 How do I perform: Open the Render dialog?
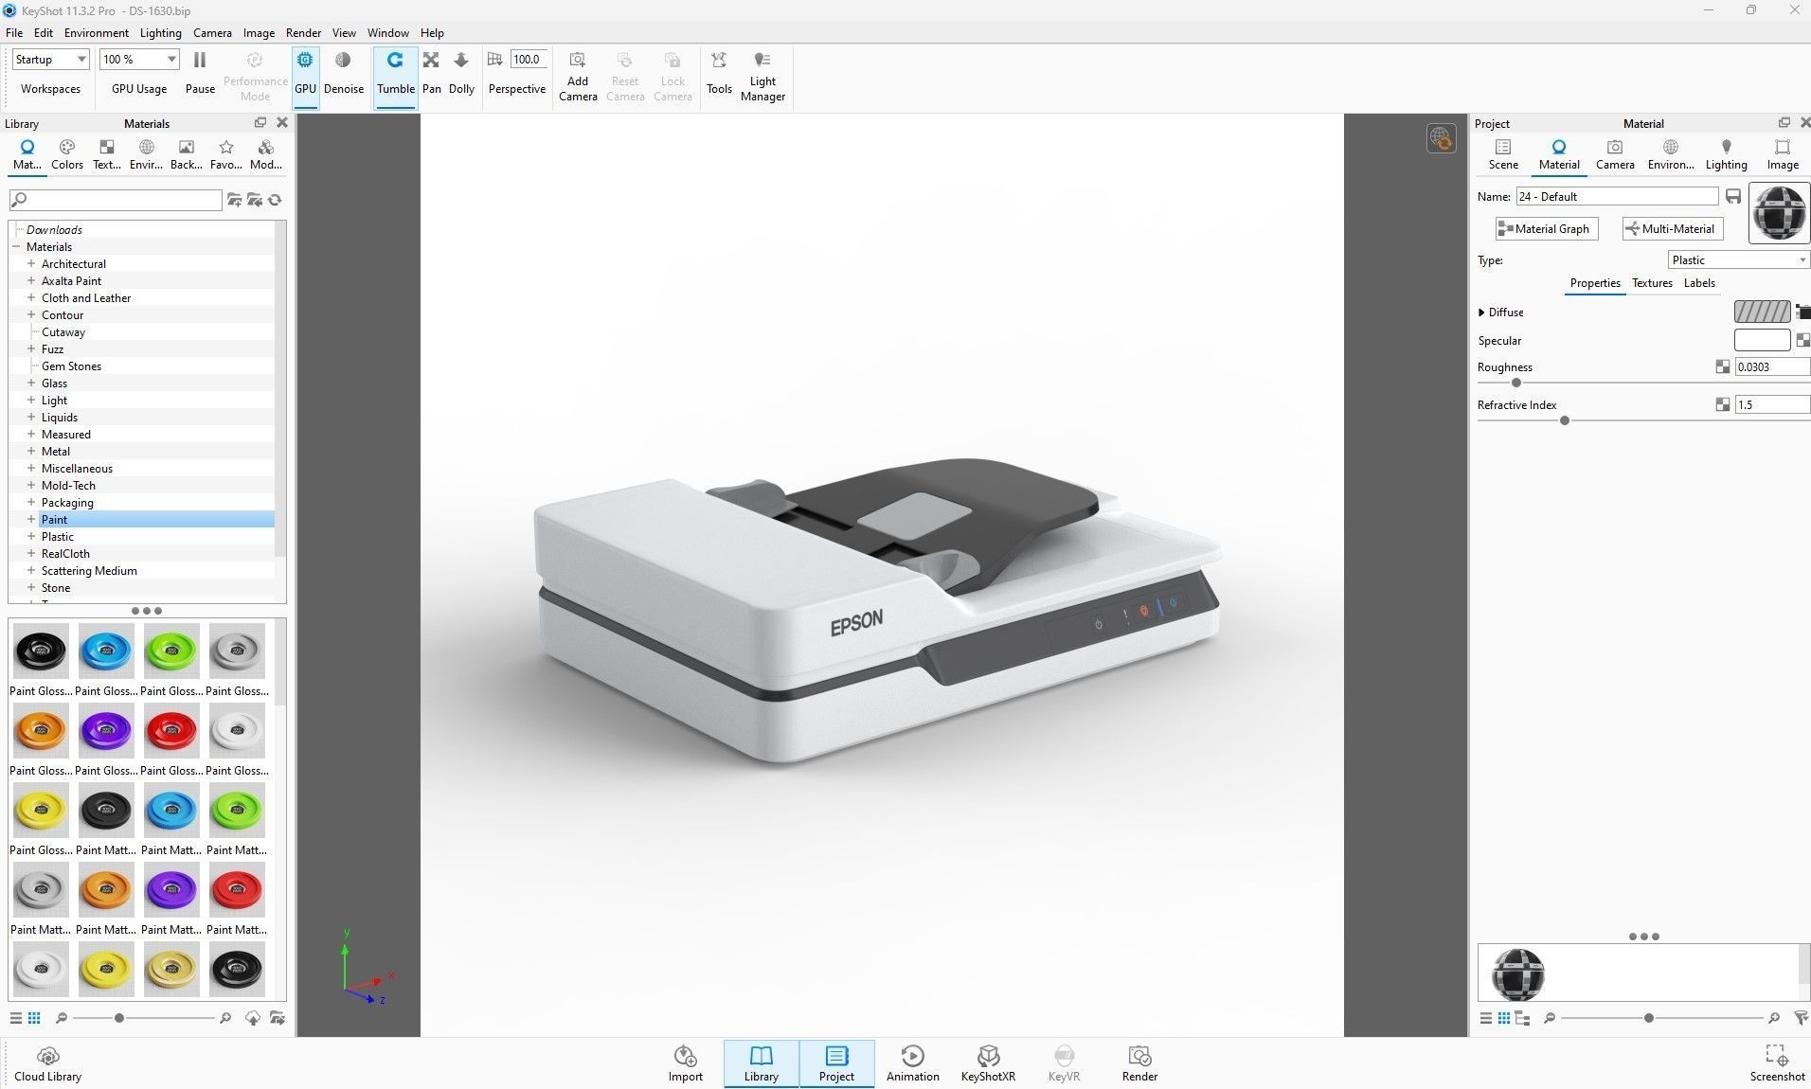pos(1139,1063)
